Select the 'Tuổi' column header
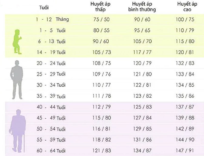 44,7
